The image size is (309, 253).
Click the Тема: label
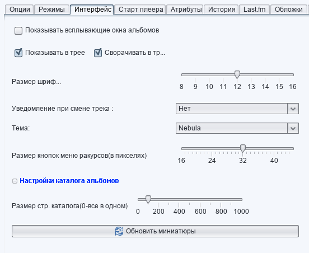pyautogui.click(x=21, y=128)
